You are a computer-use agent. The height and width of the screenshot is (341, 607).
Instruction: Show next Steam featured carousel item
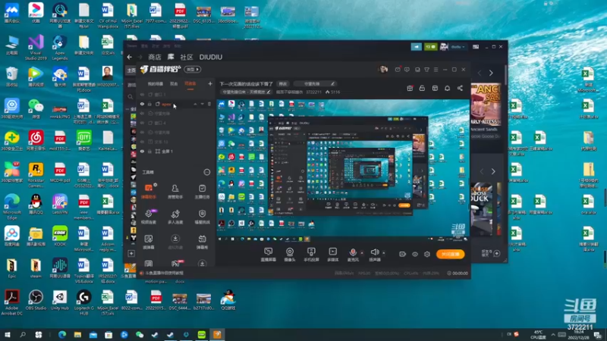click(491, 73)
